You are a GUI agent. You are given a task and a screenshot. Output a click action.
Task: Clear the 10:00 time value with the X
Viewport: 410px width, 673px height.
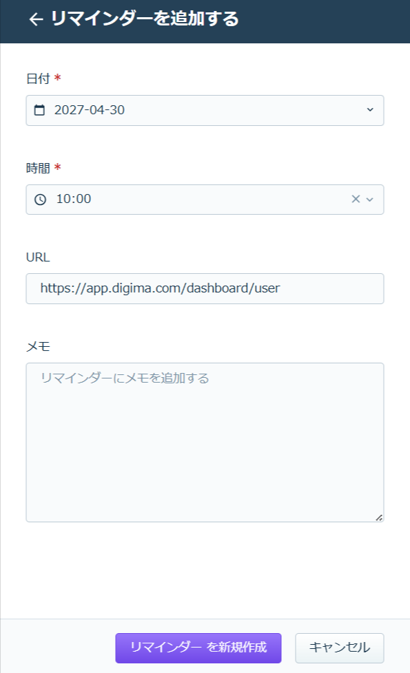[x=356, y=199]
